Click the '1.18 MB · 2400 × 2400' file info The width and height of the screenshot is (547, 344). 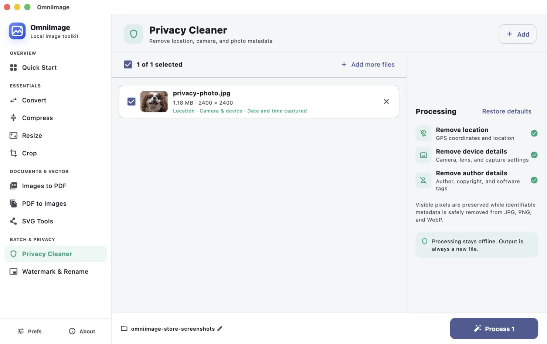tap(203, 102)
